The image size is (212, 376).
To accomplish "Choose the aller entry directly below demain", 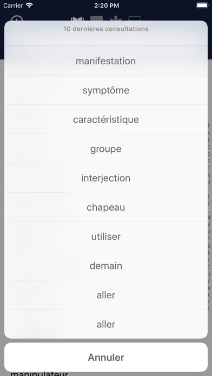I will point(106,295).
